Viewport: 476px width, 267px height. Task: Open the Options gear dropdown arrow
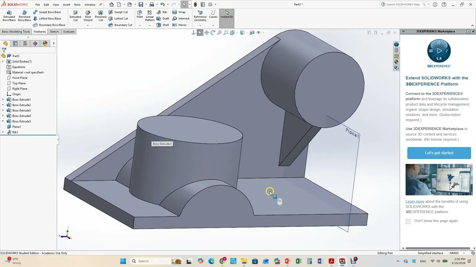(x=215, y=4)
